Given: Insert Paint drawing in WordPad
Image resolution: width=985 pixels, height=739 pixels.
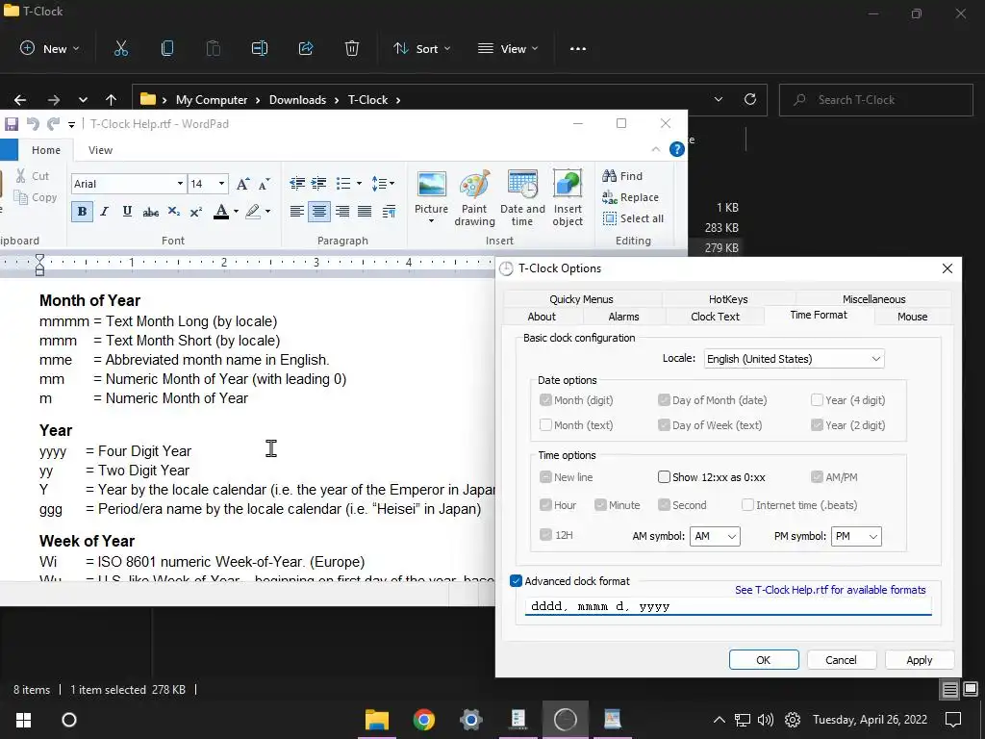Looking at the screenshot, I should [475, 197].
